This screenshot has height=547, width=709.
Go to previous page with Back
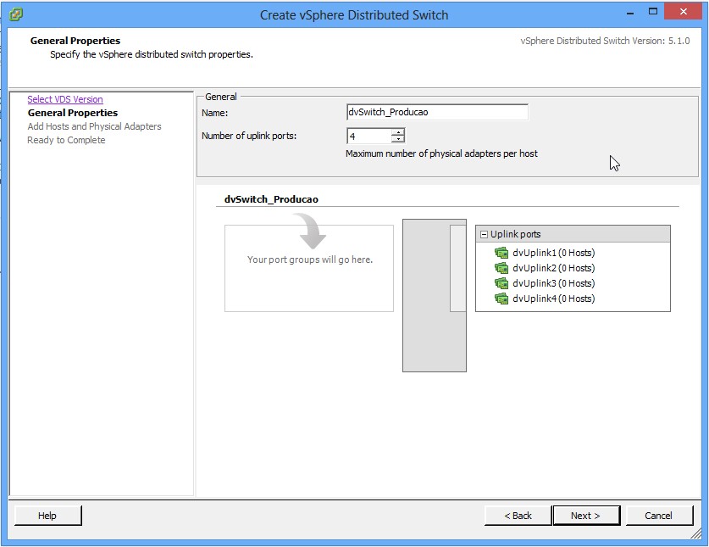[x=518, y=516]
